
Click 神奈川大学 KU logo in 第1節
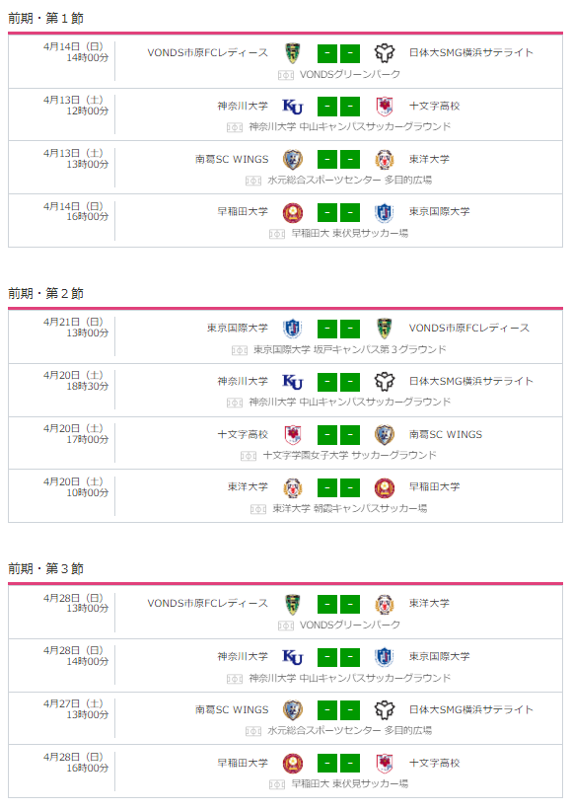pos(293,107)
